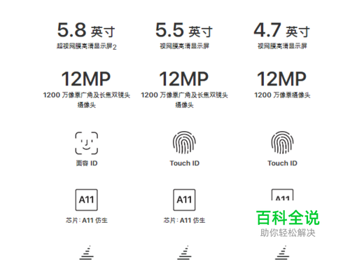Click the stacked-lines icon below the 5.5-inch column
The height and width of the screenshot is (260, 350).
coord(184,252)
